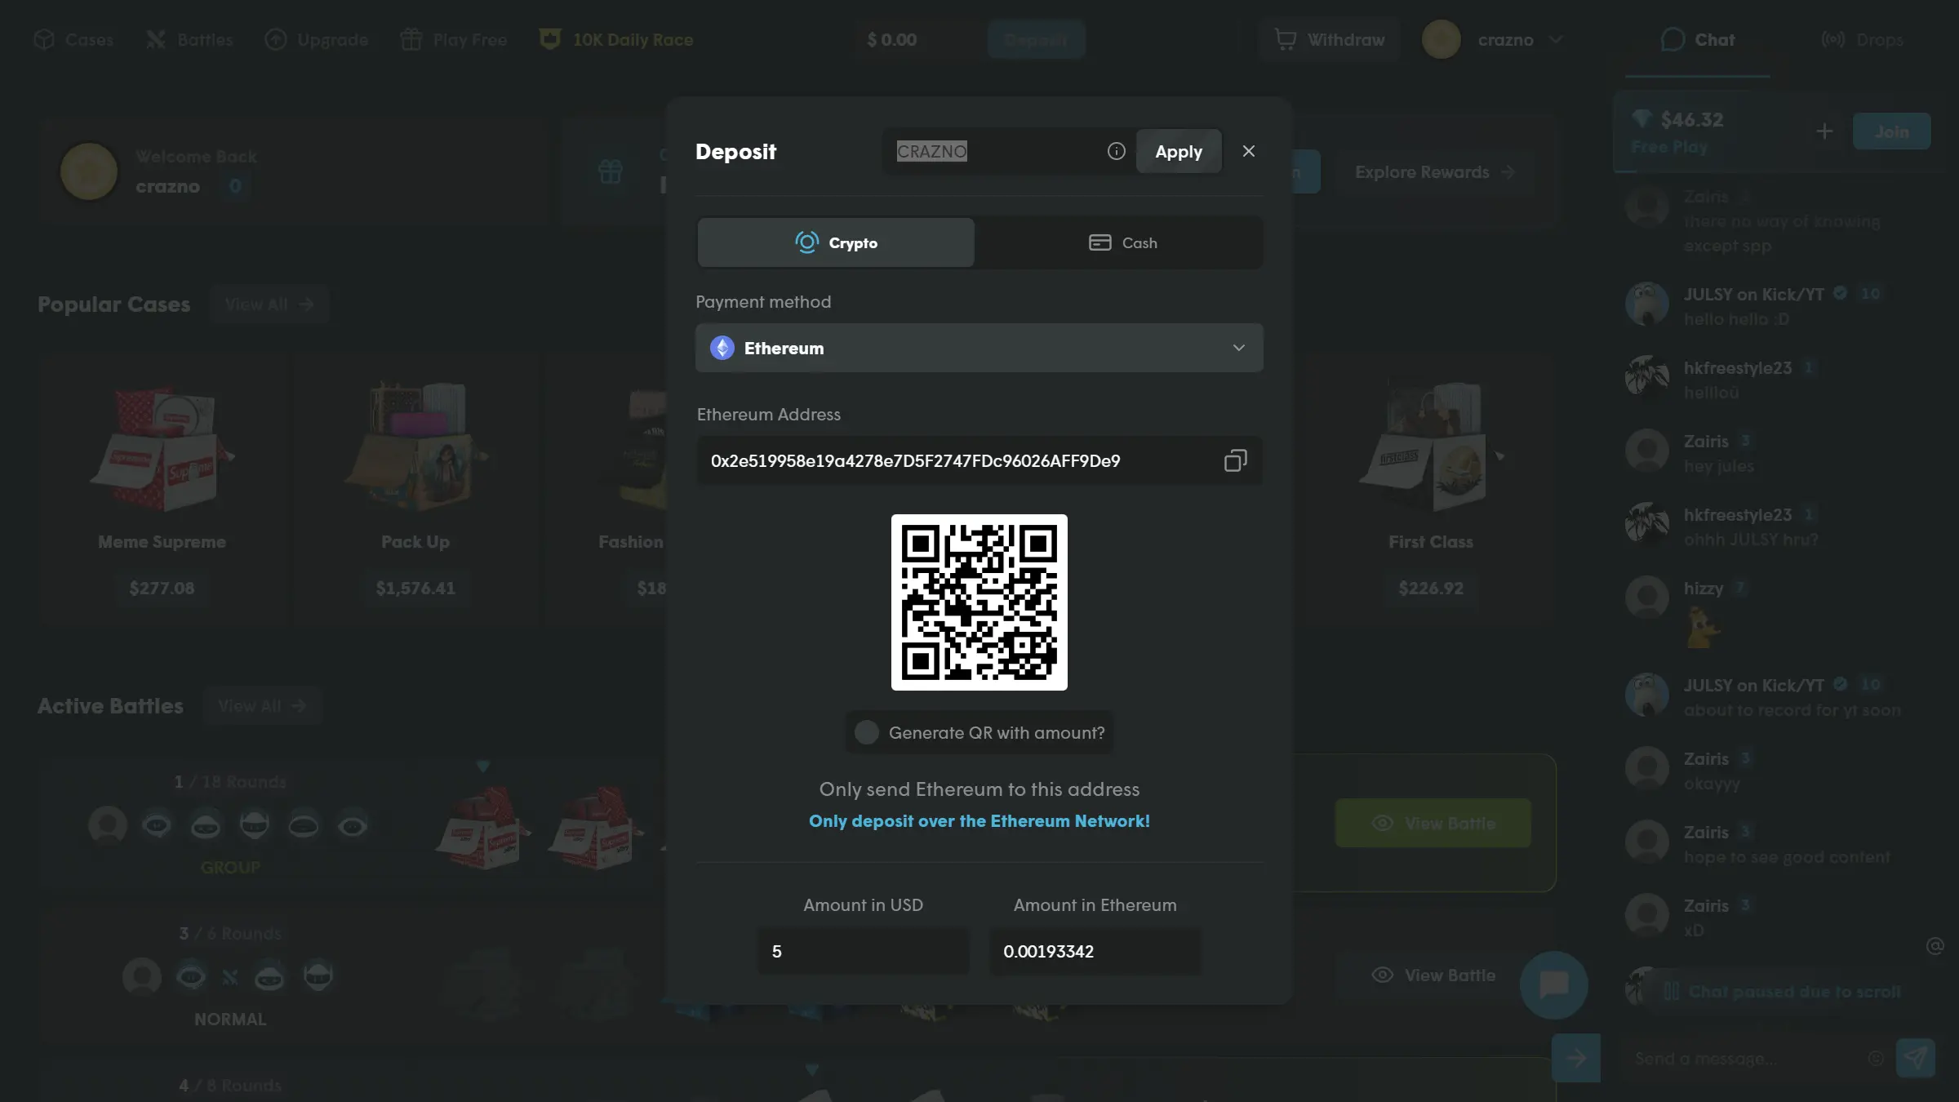The image size is (1959, 1102).
Task: Open the emoji picker in chat
Action: [1876, 1058]
